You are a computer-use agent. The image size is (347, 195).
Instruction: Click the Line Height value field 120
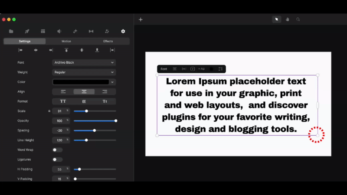pyautogui.click(x=61, y=140)
